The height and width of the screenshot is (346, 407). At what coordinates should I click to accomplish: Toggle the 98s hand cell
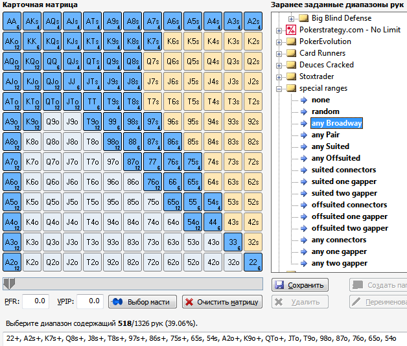pos(133,121)
